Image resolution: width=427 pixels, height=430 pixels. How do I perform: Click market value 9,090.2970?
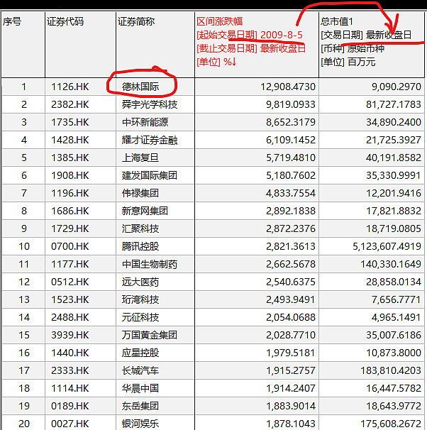(x=396, y=87)
